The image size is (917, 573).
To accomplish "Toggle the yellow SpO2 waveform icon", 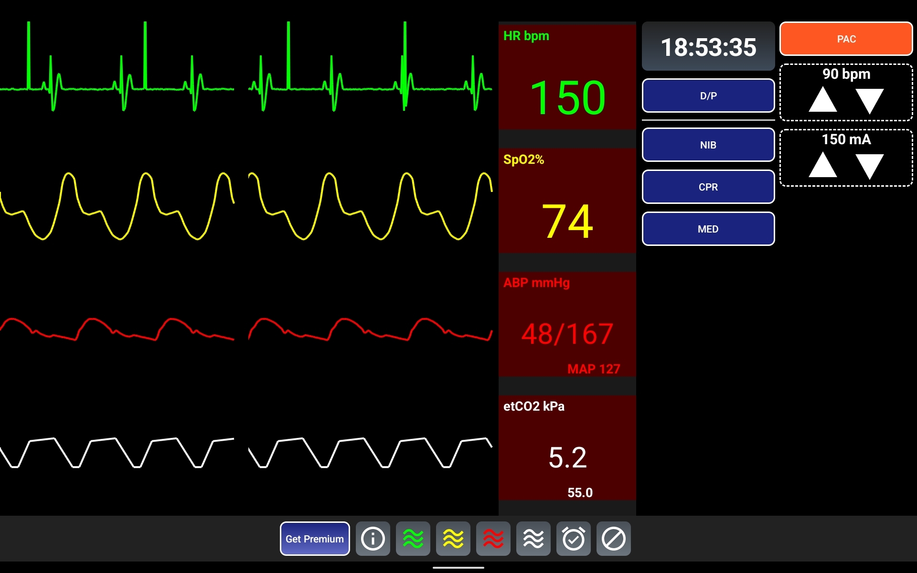I will coord(453,539).
